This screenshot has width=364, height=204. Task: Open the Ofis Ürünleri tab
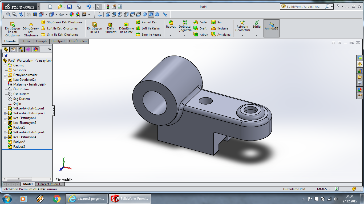[78, 41]
